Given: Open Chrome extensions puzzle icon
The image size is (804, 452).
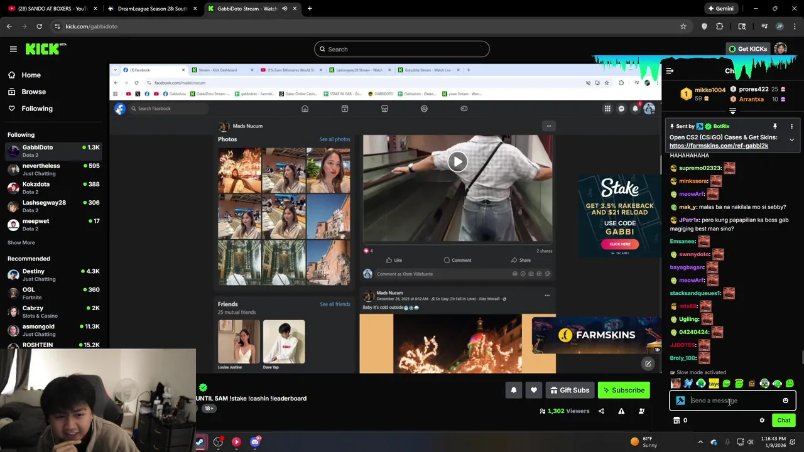Looking at the screenshot, I should tap(720, 26).
